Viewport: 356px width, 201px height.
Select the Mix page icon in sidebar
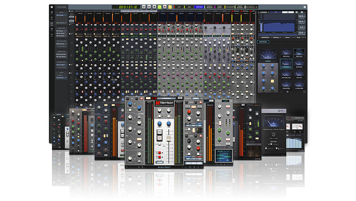click(x=52, y=23)
